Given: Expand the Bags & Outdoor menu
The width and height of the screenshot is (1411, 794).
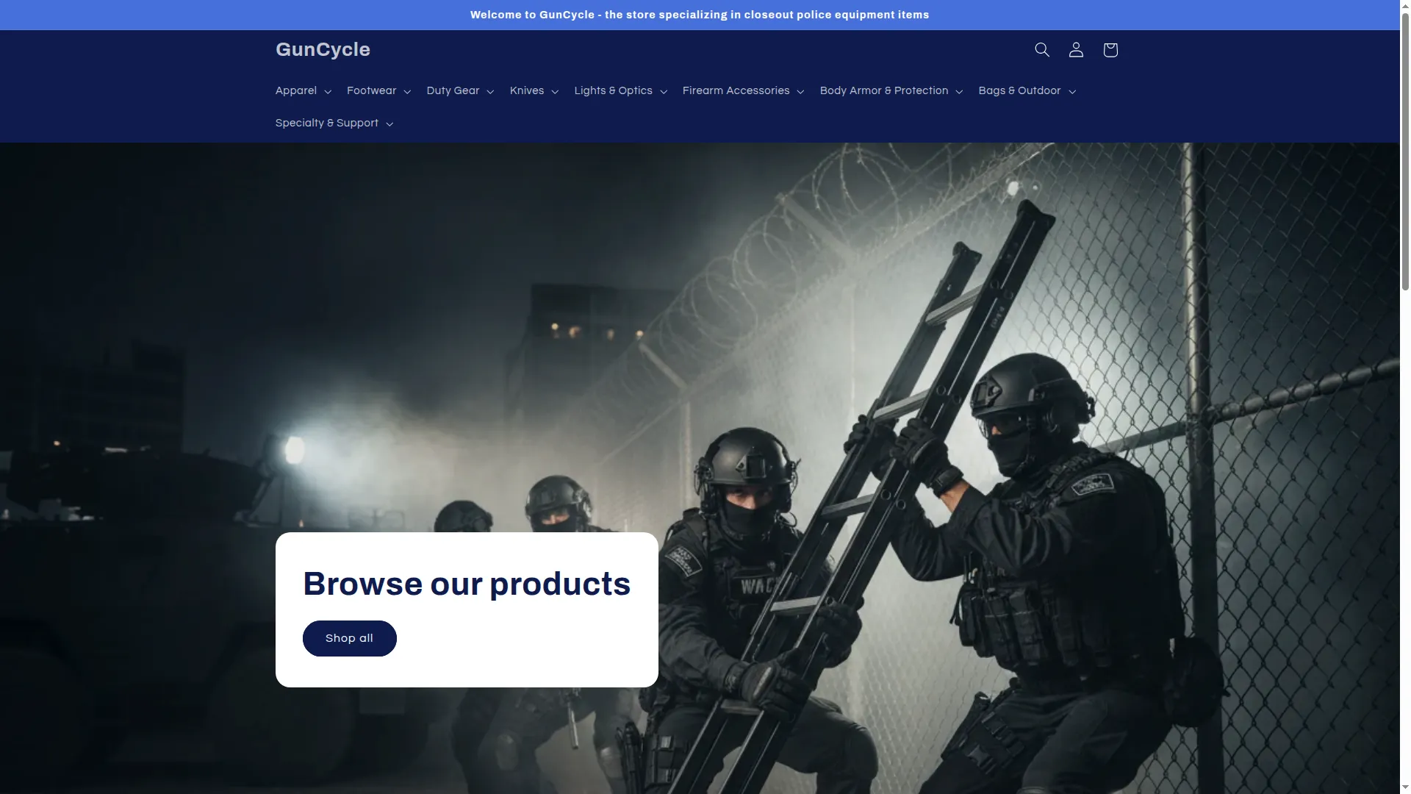Looking at the screenshot, I should 1027,90.
